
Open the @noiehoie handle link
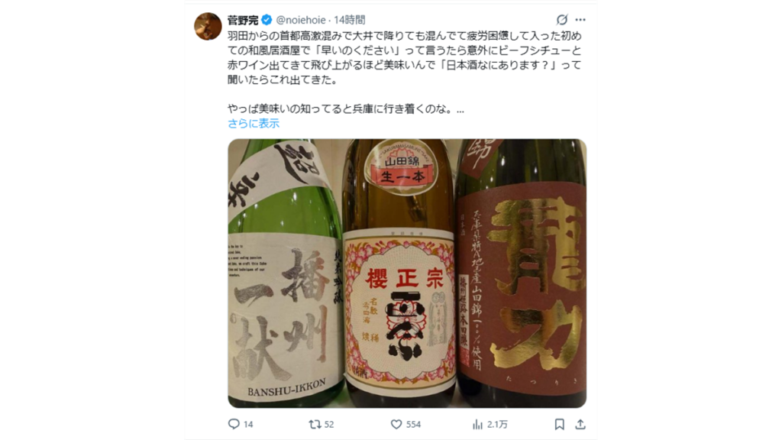pos(301,20)
